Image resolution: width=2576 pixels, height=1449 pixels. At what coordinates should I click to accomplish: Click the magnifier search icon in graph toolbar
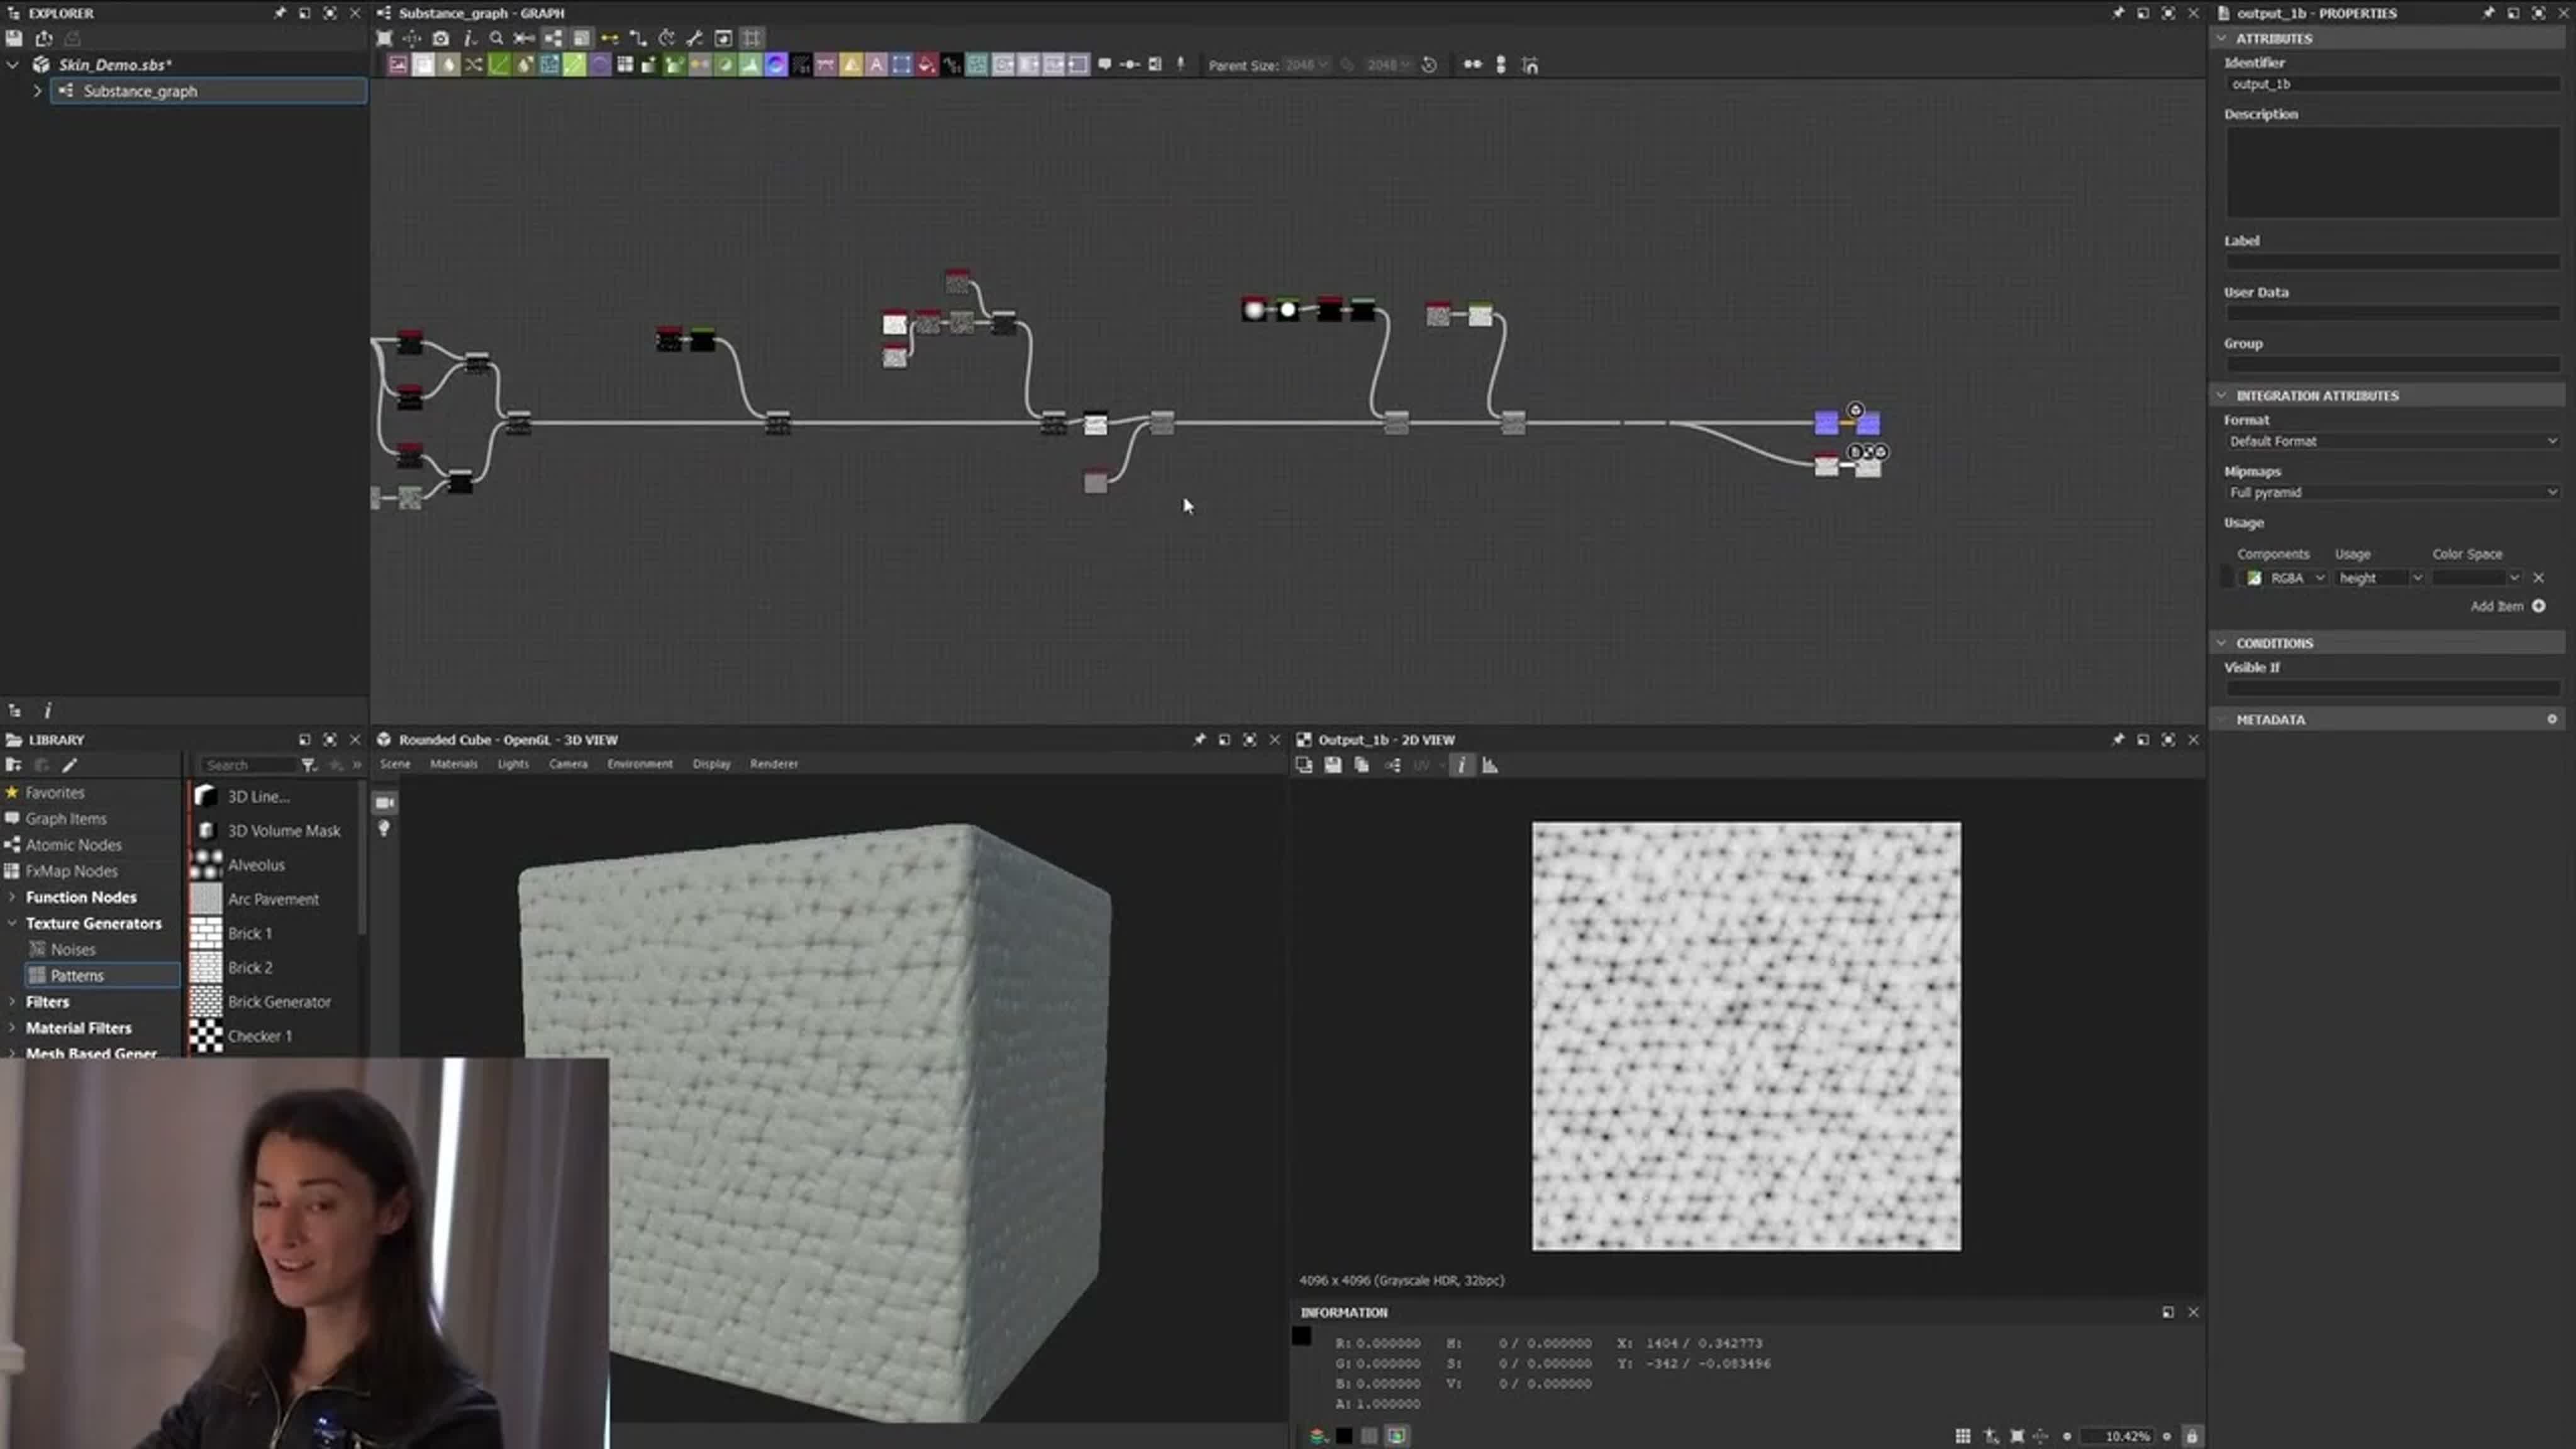click(x=496, y=38)
